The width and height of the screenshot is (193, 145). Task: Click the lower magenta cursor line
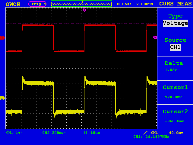point(81,52)
